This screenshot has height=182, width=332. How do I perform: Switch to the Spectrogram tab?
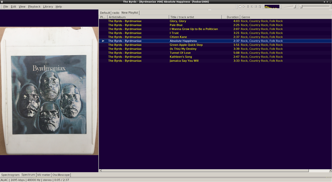10,175
